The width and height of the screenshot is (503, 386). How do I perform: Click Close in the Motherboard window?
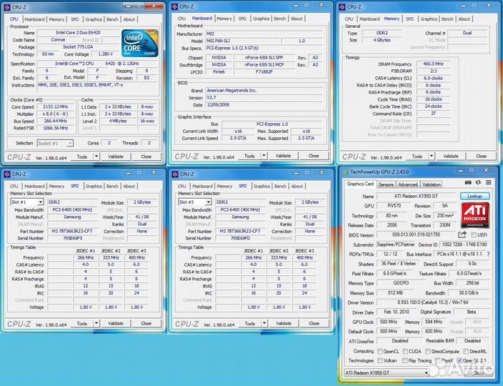(314, 156)
